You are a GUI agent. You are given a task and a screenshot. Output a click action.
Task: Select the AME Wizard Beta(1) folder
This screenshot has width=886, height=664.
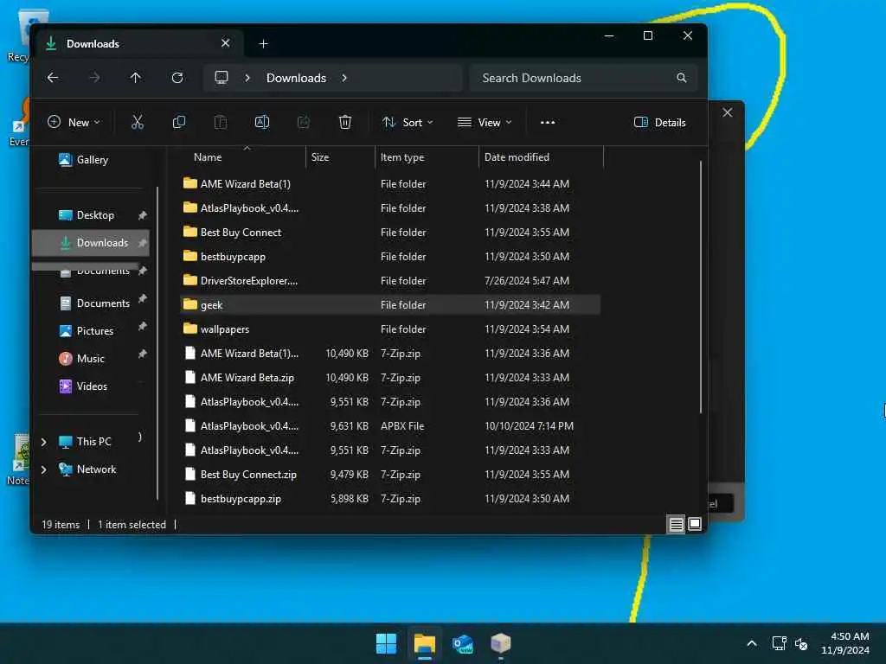point(390,183)
